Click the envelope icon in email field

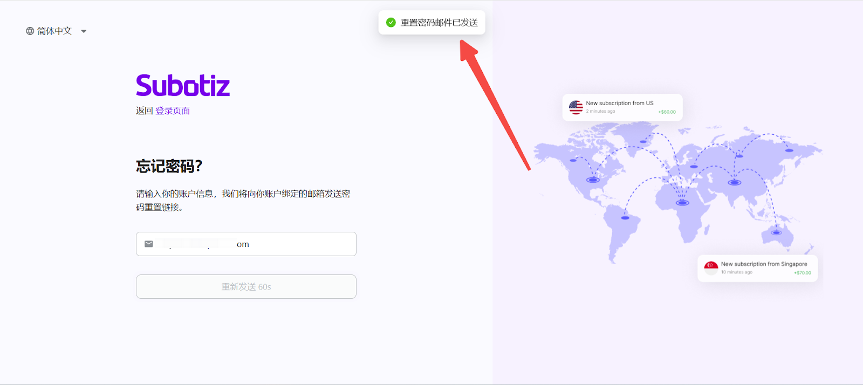click(x=149, y=244)
